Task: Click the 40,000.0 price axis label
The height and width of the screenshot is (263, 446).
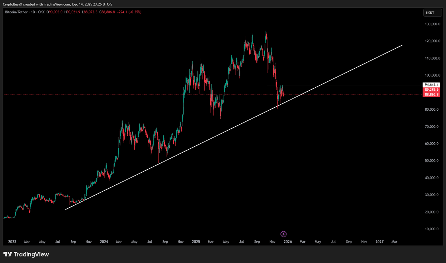Action: click(432, 178)
